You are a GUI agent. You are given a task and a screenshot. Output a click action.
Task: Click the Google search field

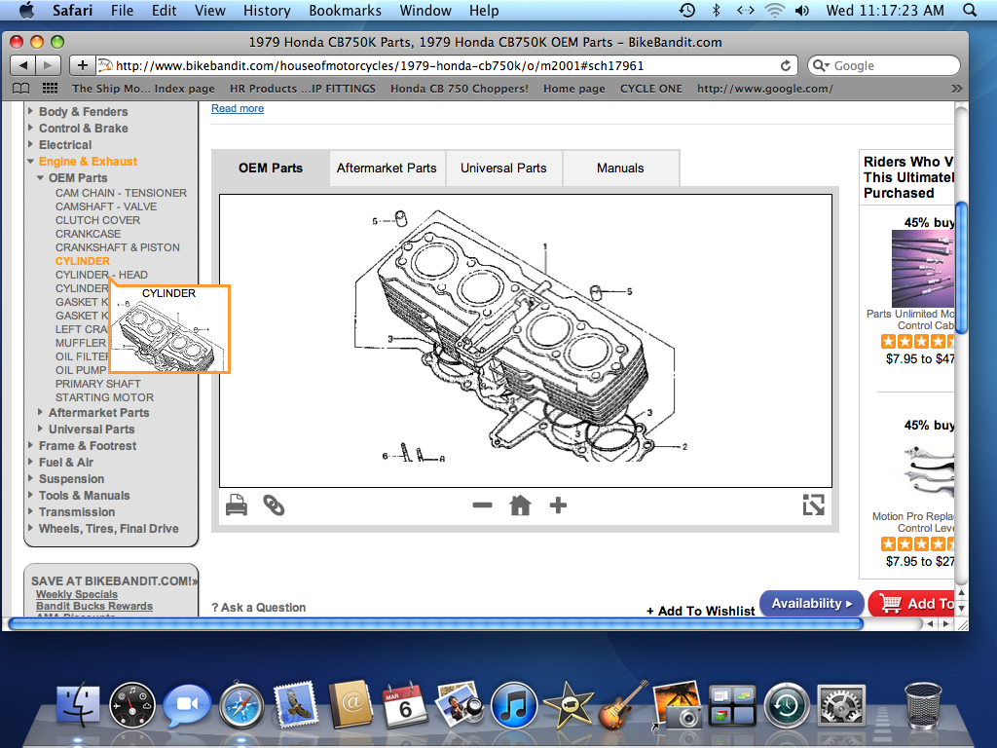891,66
